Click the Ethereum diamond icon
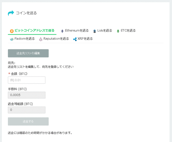Image resolution: width=172 pixels, height=142 pixels. pos(62,31)
